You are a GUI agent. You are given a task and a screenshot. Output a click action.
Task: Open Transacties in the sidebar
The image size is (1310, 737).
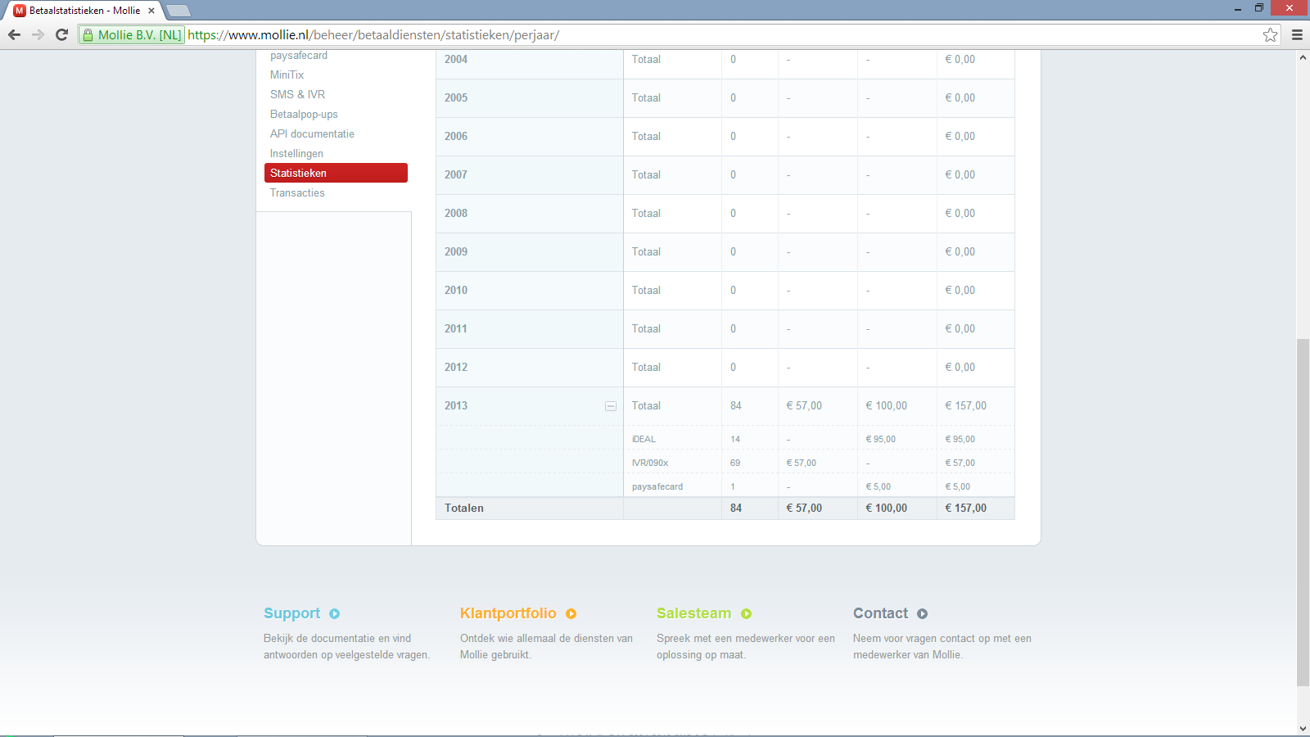pos(297,192)
